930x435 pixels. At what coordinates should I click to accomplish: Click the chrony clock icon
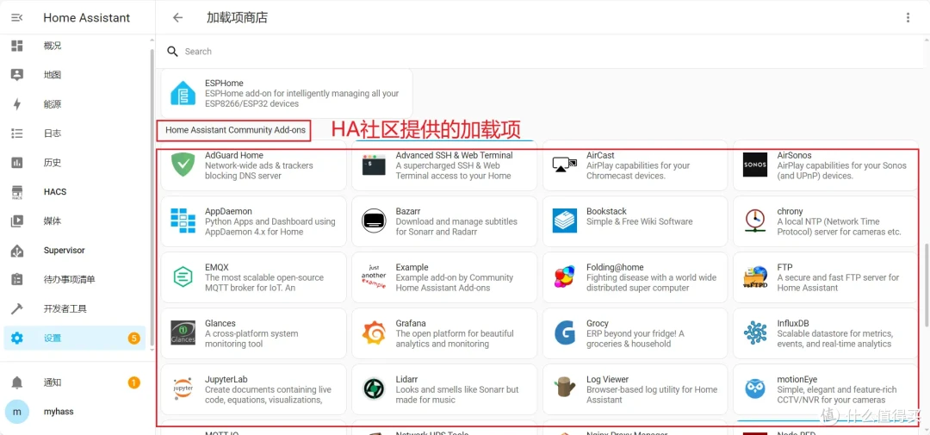pos(755,221)
